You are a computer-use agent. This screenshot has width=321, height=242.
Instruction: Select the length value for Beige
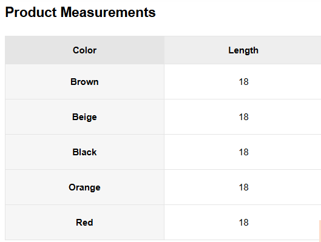click(243, 117)
